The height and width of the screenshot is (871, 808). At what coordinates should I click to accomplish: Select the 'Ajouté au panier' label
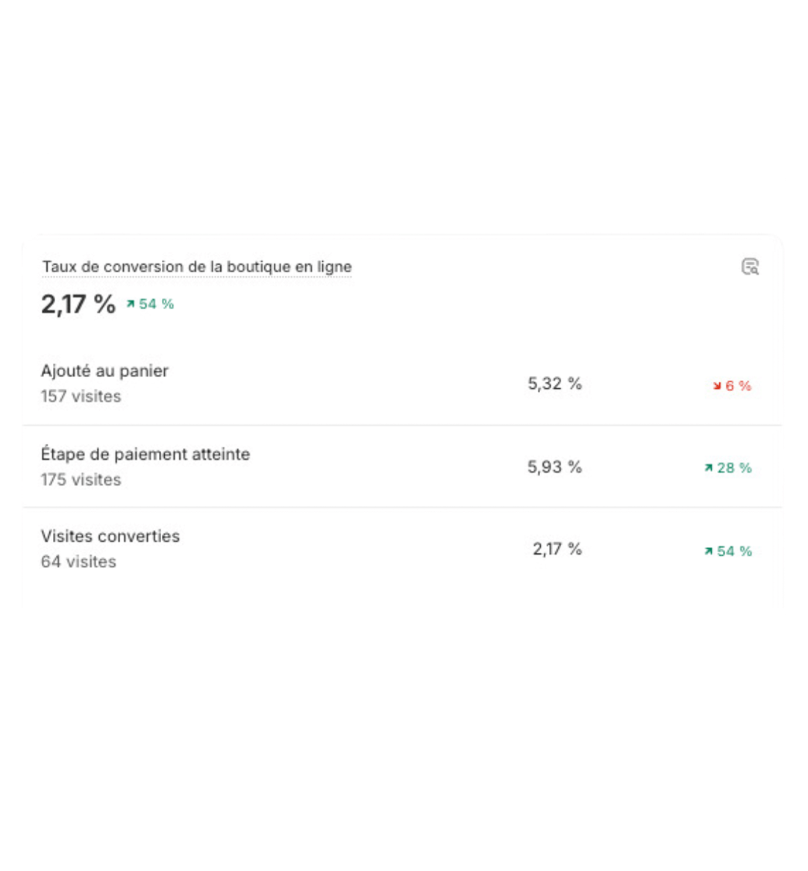105,371
